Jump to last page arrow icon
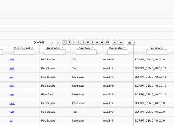The height and width of the screenshot is (126, 174). click(x=121, y=43)
